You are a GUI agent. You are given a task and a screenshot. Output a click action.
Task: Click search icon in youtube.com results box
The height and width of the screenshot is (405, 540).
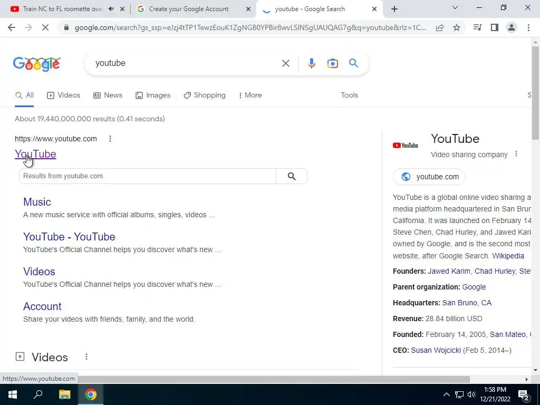pyautogui.click(x=292, y=176)
